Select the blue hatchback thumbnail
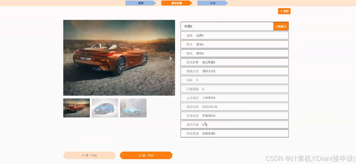This screenshot has width=356, height=164. [x=105, y=108]
